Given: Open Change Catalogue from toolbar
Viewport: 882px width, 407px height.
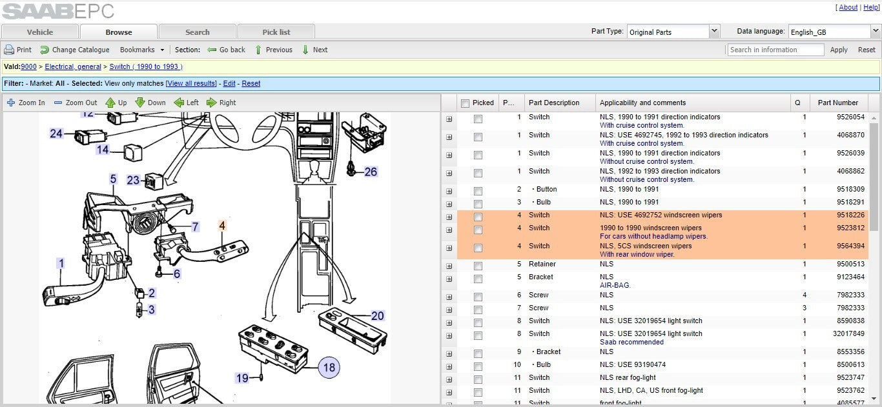Looking at the screenshot, I should click(45, 50).
